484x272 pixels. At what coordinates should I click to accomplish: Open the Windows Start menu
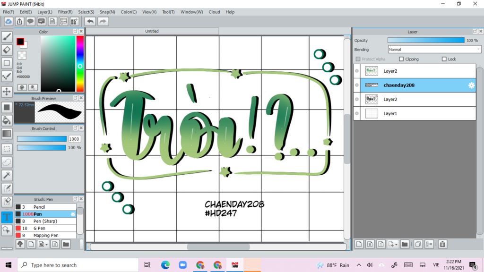point(9,265)
